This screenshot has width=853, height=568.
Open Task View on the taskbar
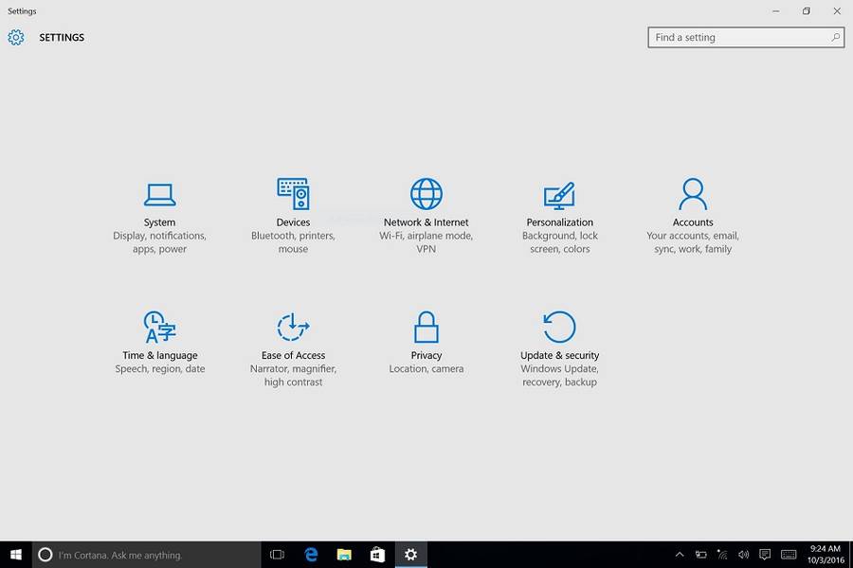(x=278, y=555)
